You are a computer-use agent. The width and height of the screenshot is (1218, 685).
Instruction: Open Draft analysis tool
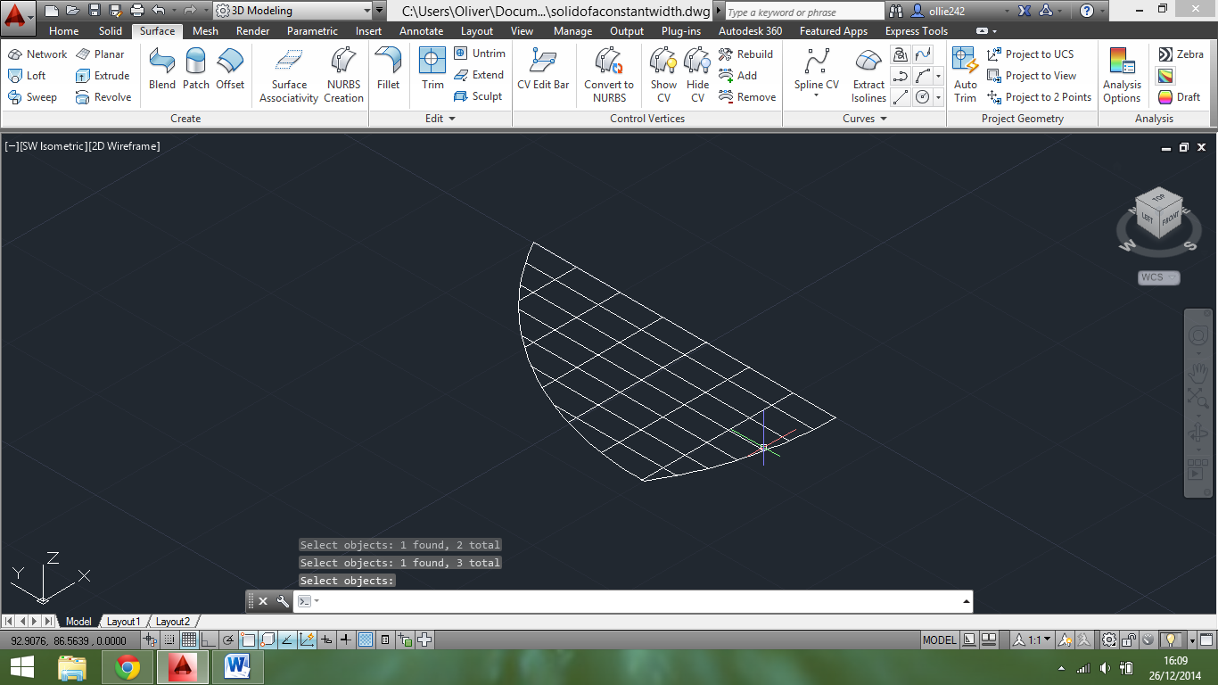[1180, 97]
